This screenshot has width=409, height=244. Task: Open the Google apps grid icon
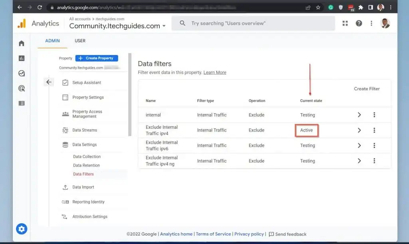(345, 24)
